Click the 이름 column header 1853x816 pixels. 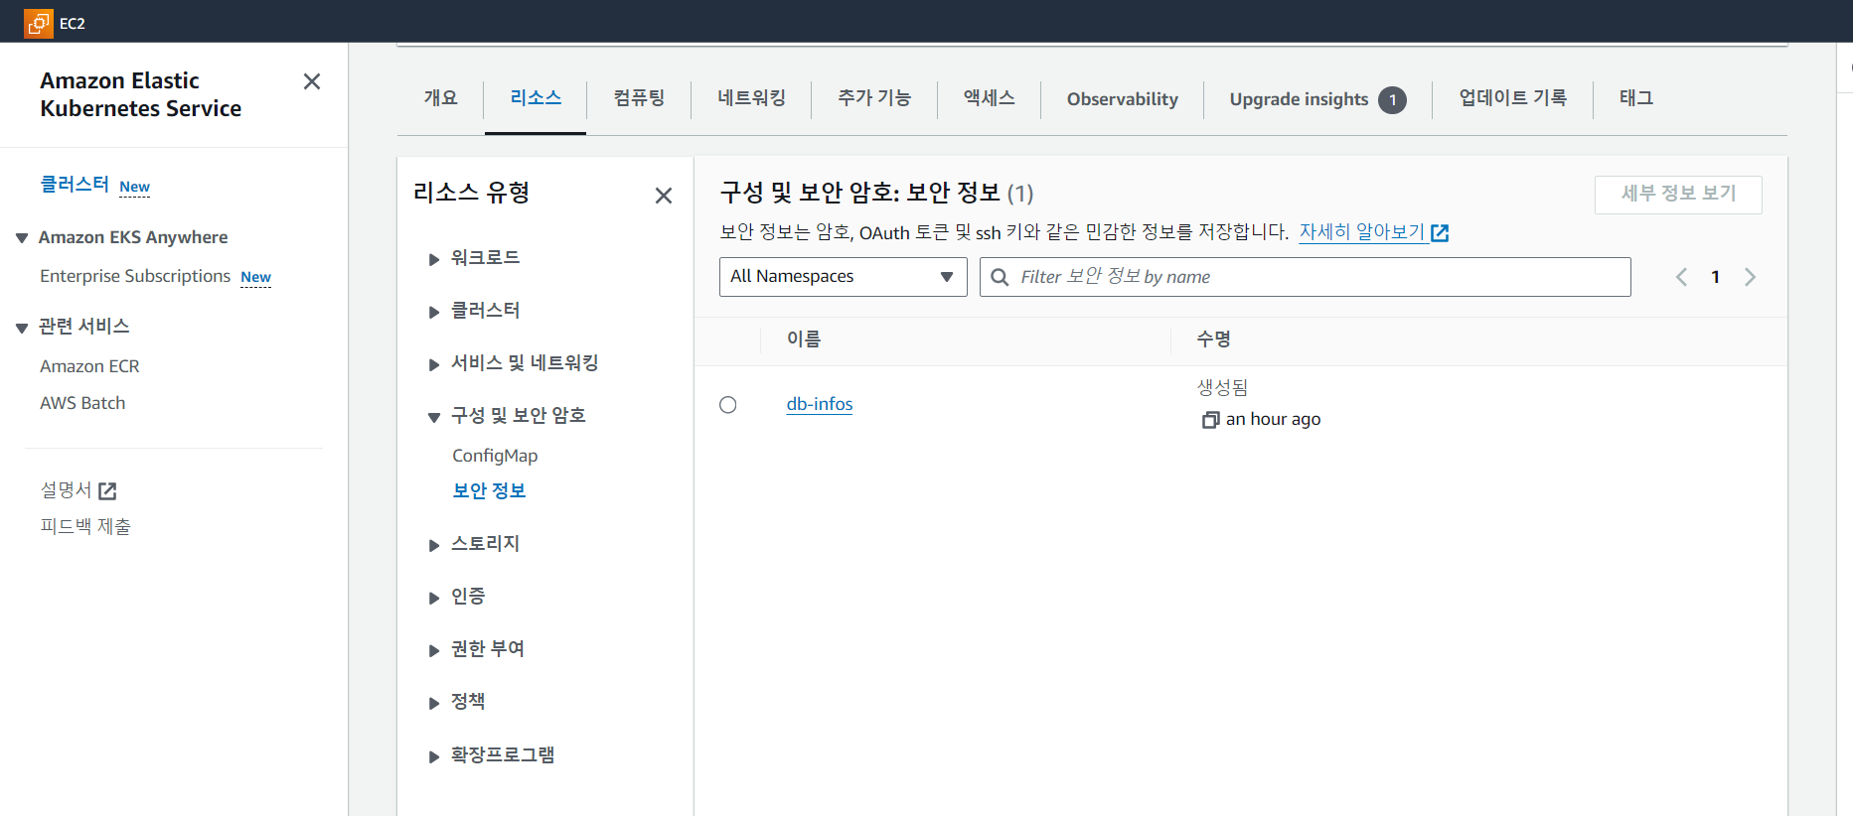coord(803,340)
